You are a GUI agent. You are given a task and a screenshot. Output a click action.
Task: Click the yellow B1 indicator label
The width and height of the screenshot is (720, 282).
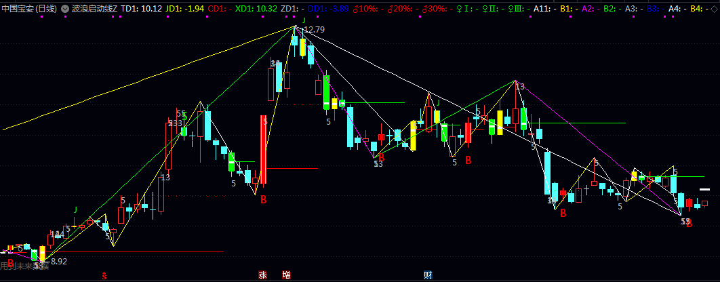point(569,8)
